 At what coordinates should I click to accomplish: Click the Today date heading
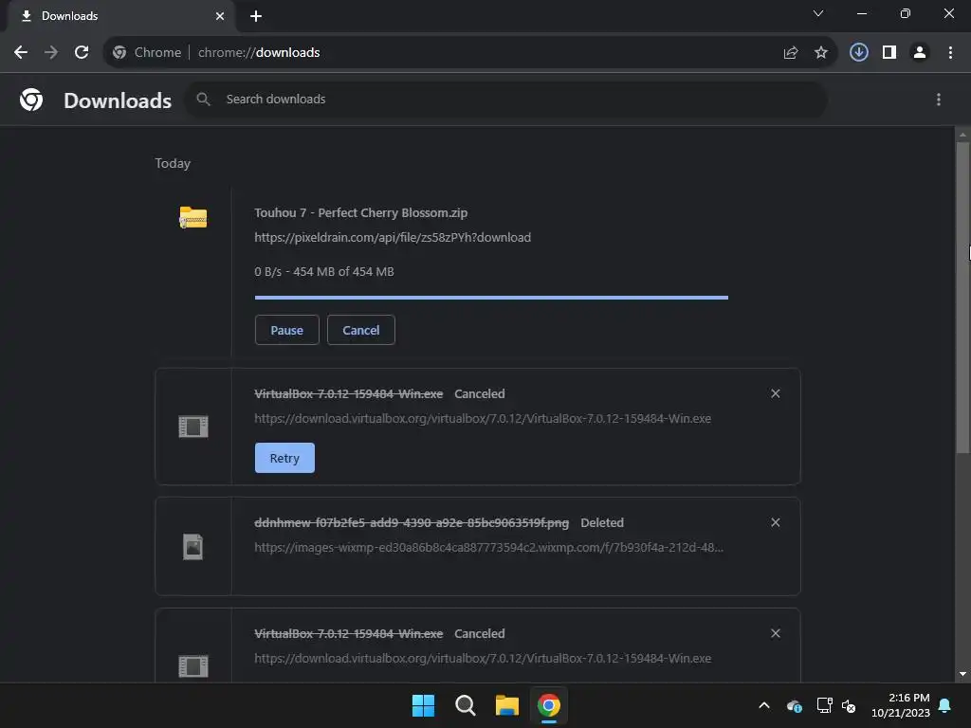(x=173, y=163)
